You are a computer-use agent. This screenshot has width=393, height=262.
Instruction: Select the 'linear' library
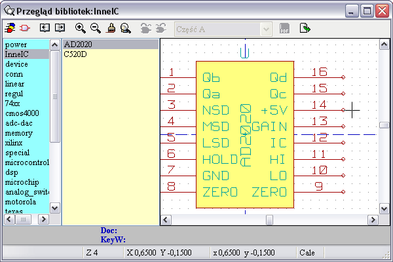tap(27, 84)
